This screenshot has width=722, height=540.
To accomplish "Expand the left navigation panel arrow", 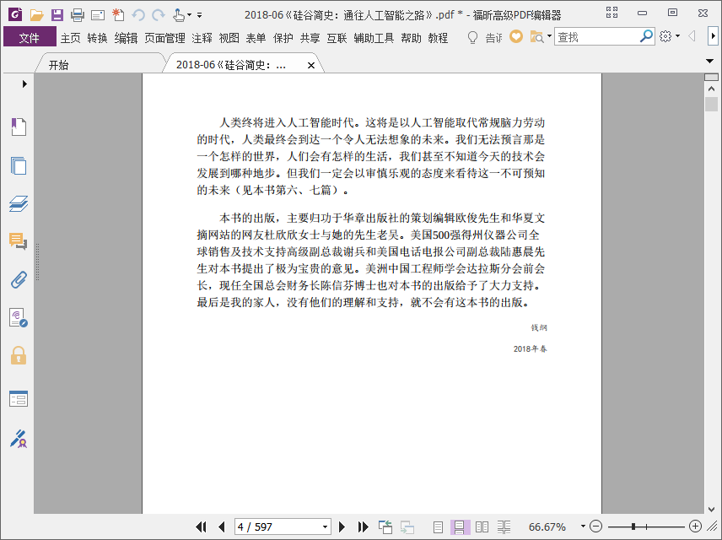I will [24, 84].
